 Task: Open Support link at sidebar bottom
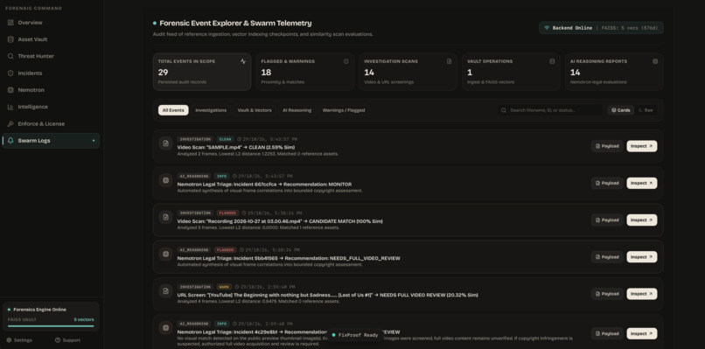(x=67, y=340)
